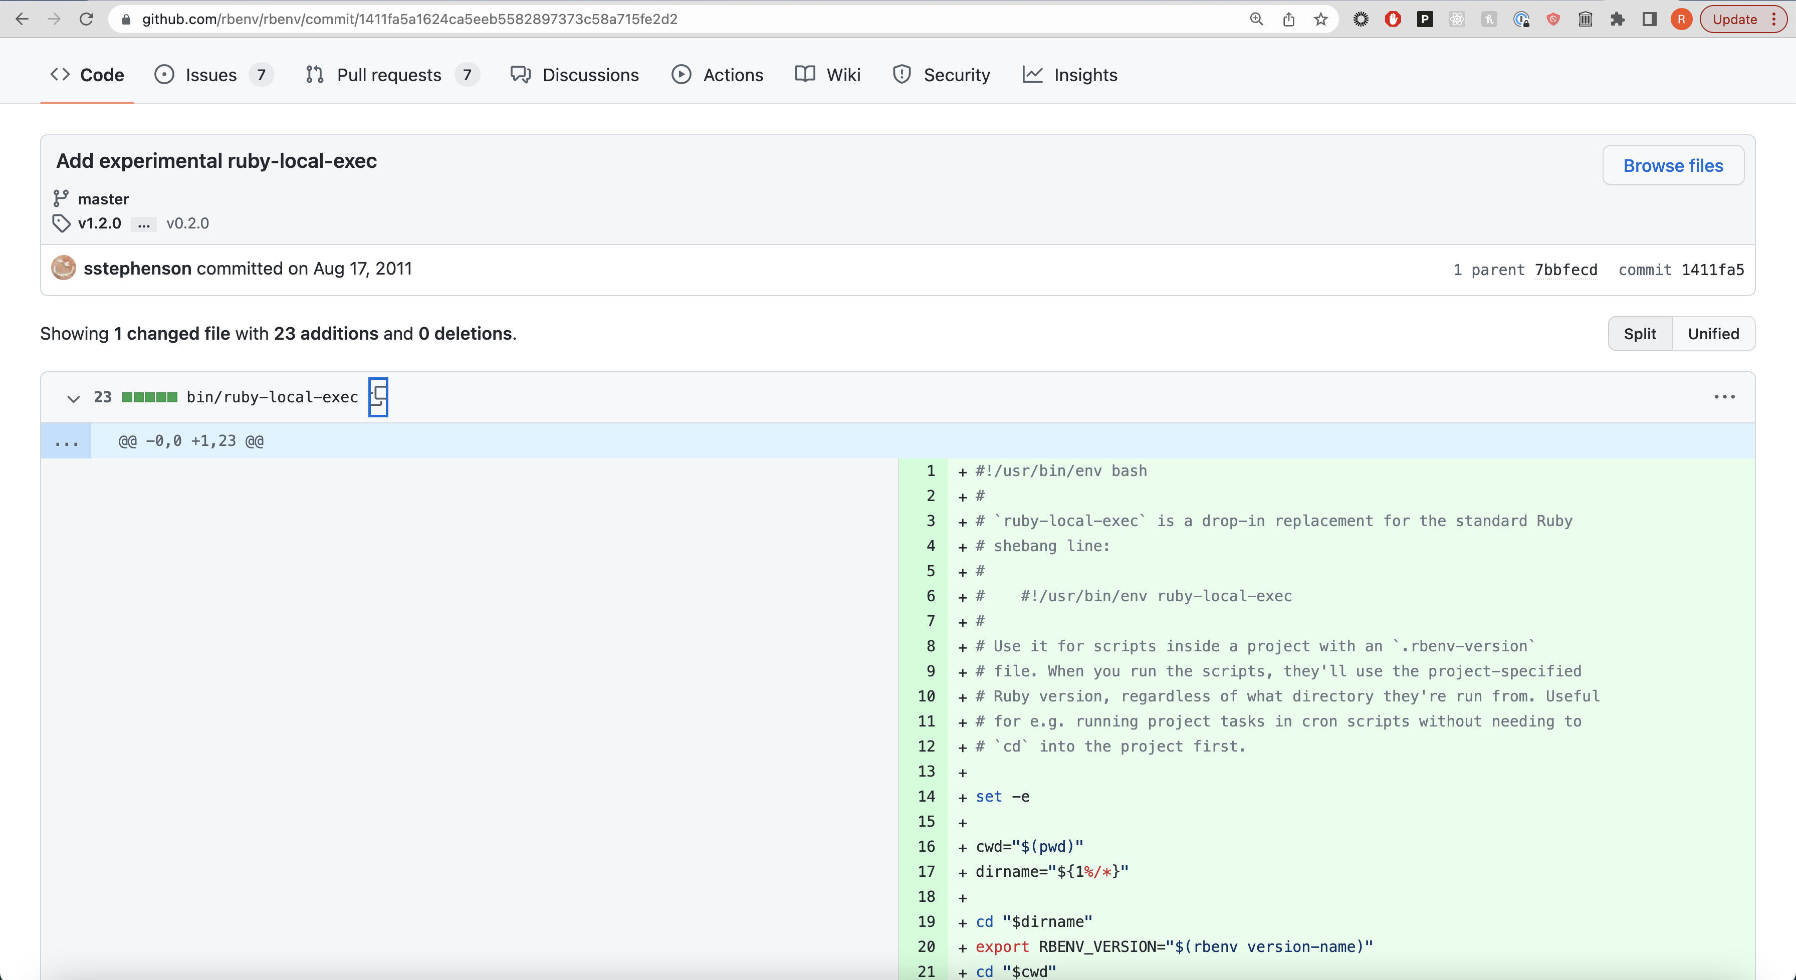Bookmark this page with the star icon
Viewport: 1796px width, 980px height.
[x=1320, y=20]
